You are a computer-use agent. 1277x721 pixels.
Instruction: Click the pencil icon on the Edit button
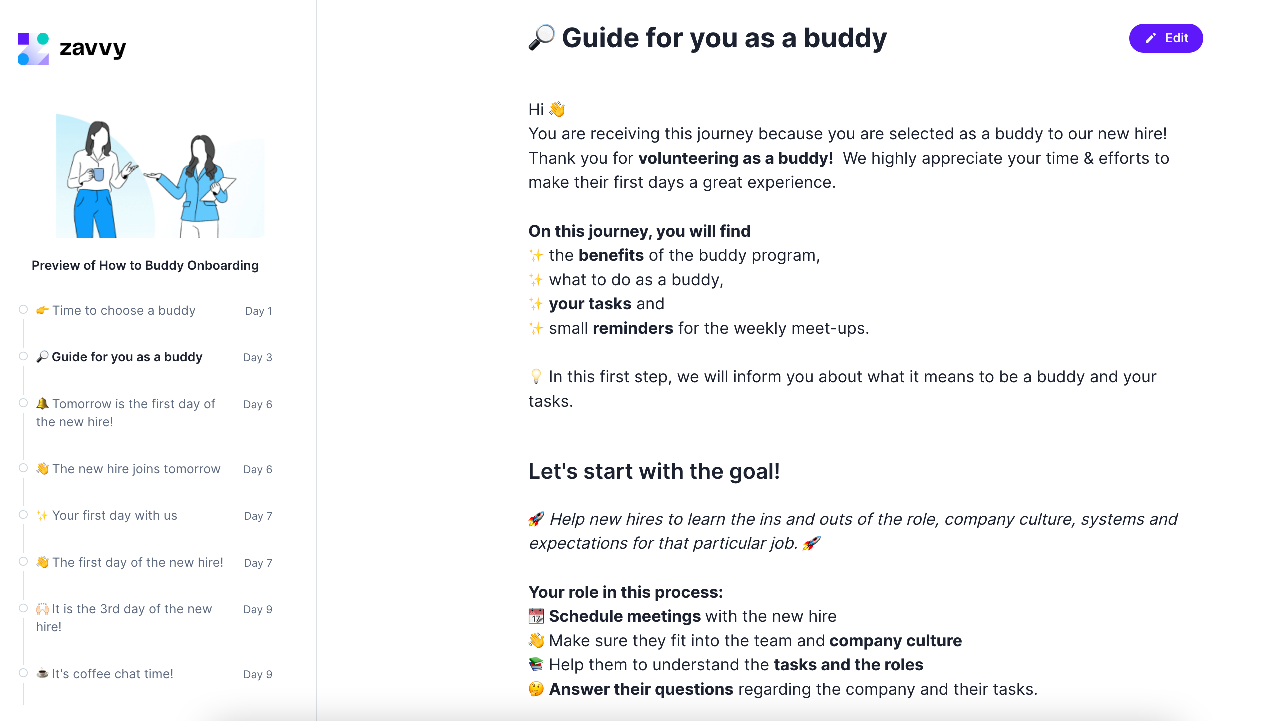click(x=1151, y=38)
